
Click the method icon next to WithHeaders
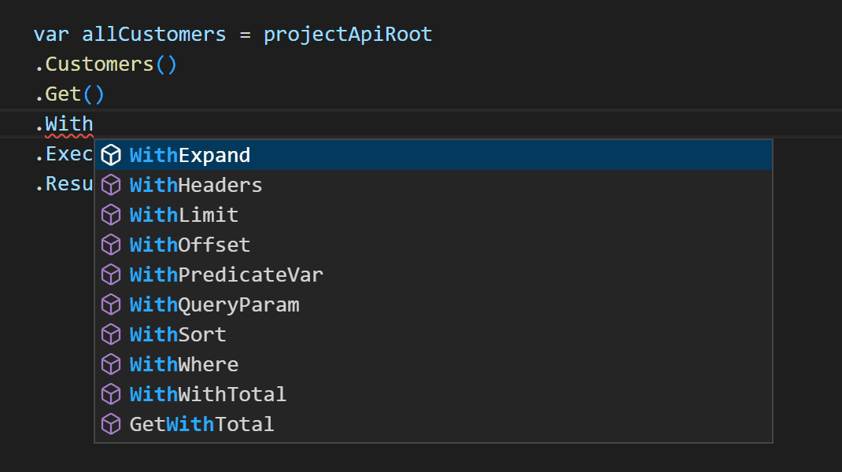(x=111, y=185)
